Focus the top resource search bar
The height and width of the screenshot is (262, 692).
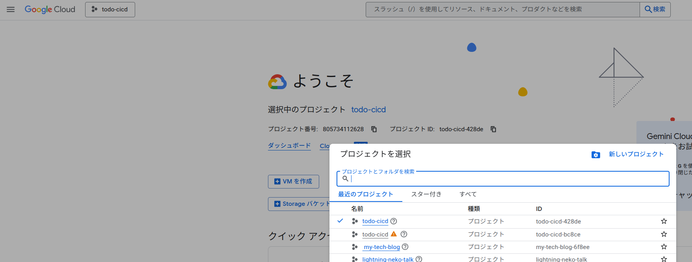[x=502, y=9]
